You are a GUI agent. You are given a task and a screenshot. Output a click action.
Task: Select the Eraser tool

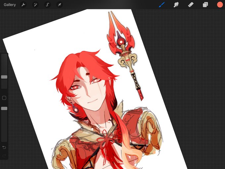[191, 5]
